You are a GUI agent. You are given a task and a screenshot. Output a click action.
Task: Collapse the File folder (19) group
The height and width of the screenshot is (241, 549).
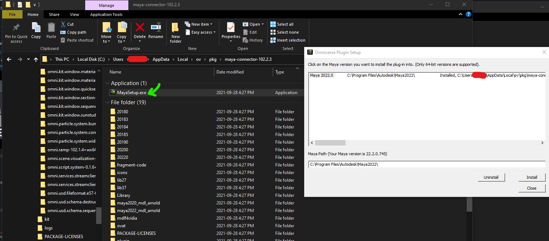(x=107, y=102)
